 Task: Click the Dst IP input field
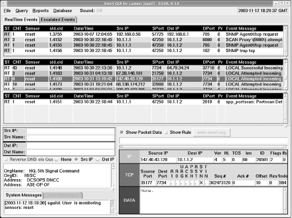[70, 145]
